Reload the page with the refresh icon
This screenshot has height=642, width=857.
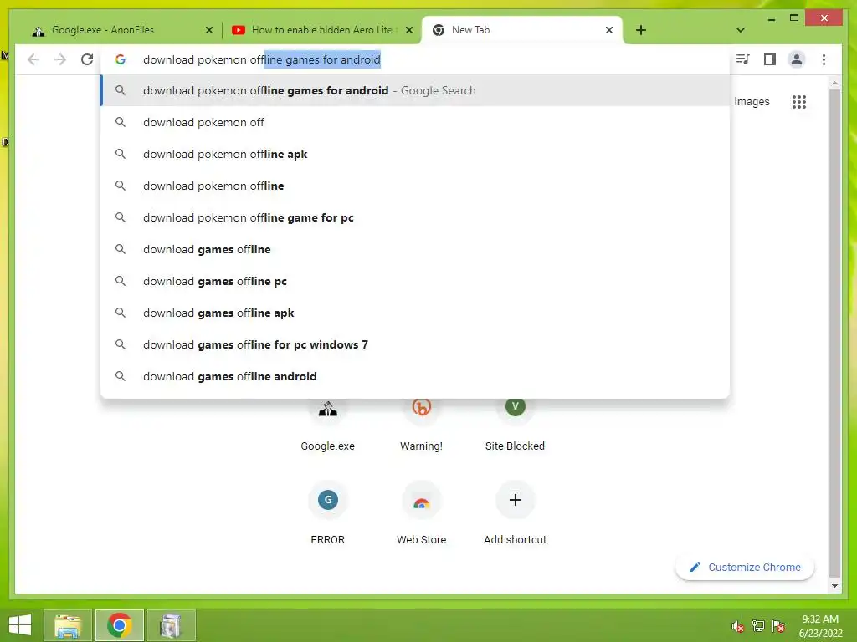[x=87, y=59]
